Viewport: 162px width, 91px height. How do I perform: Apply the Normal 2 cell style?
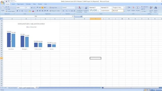point(95,8)
